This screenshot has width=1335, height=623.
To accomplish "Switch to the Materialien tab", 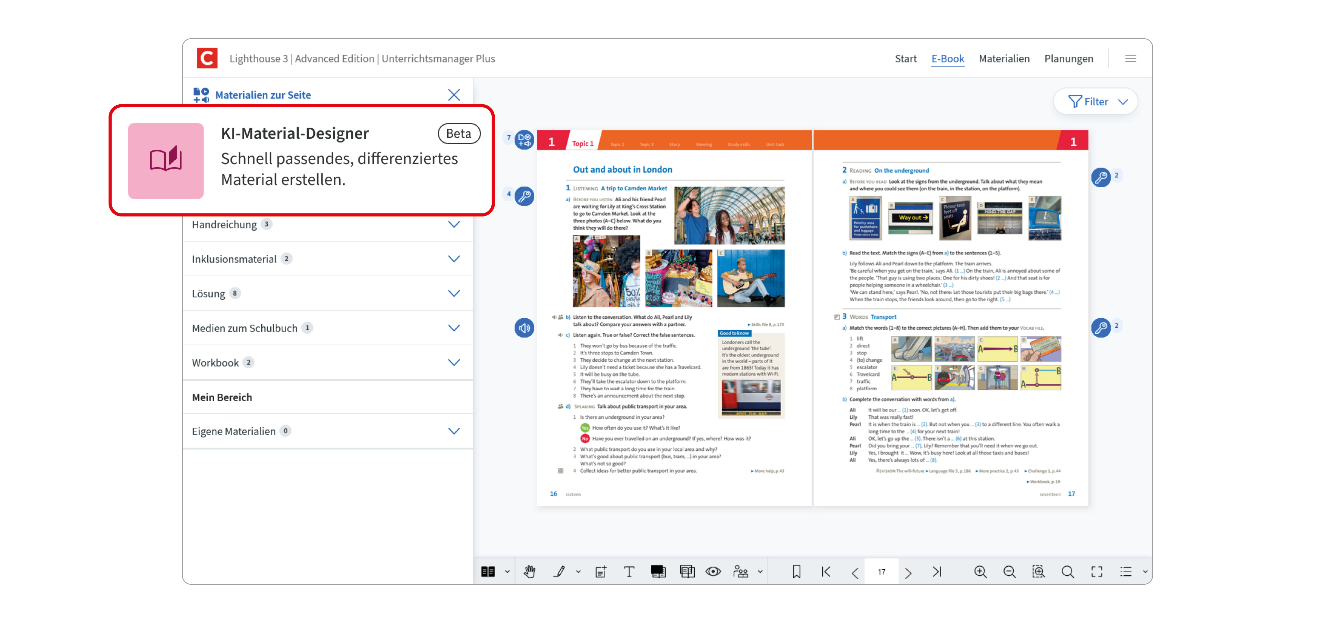I will pyautogui.click(x=1004, y=58).
